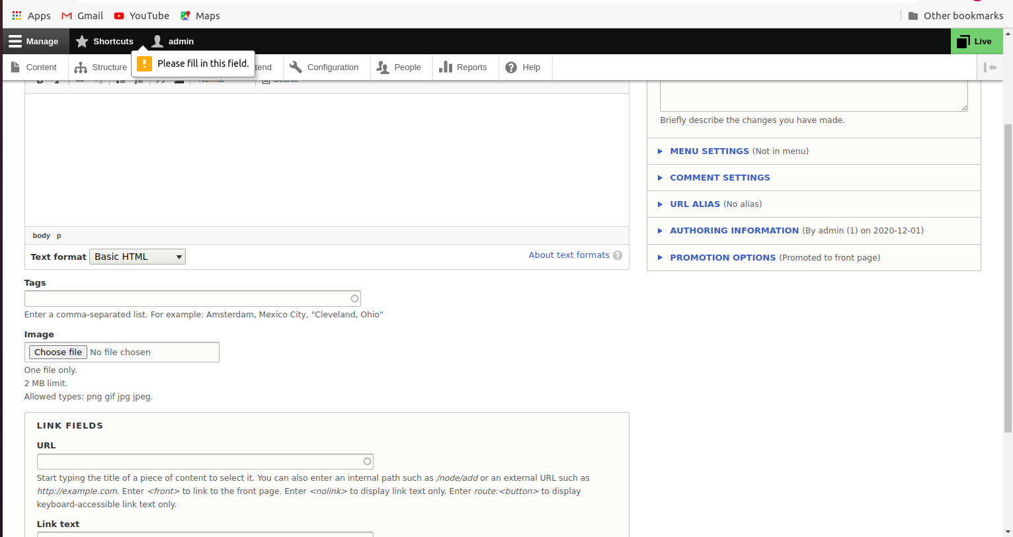Viewport: 1013px width, 537px height.
Task: Click the 'LINK FIELDS' heading
Action: tap(70, 425)
